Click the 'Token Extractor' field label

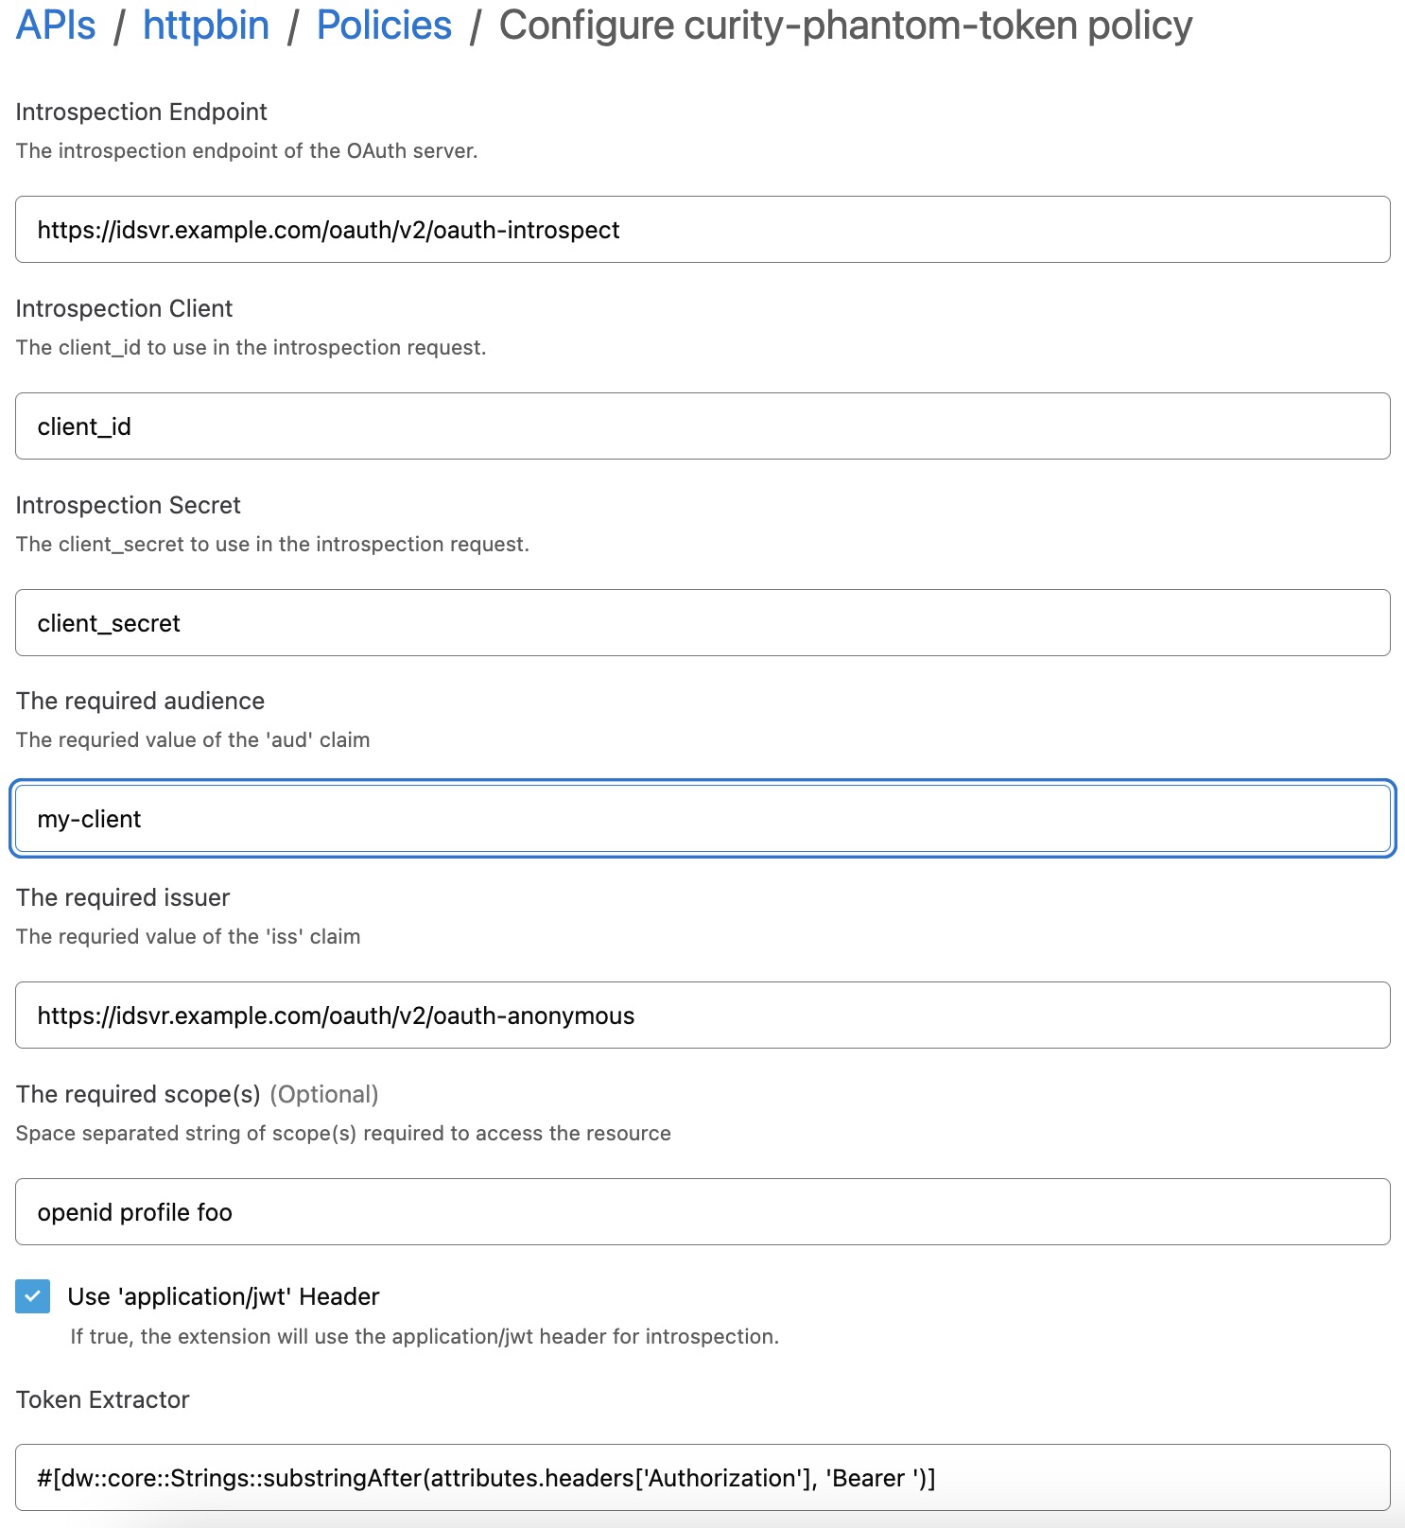103,1400
